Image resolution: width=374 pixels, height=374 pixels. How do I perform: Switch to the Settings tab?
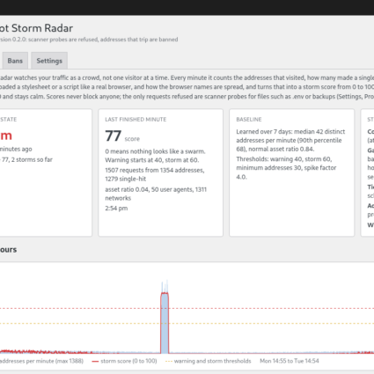(49, 61)
